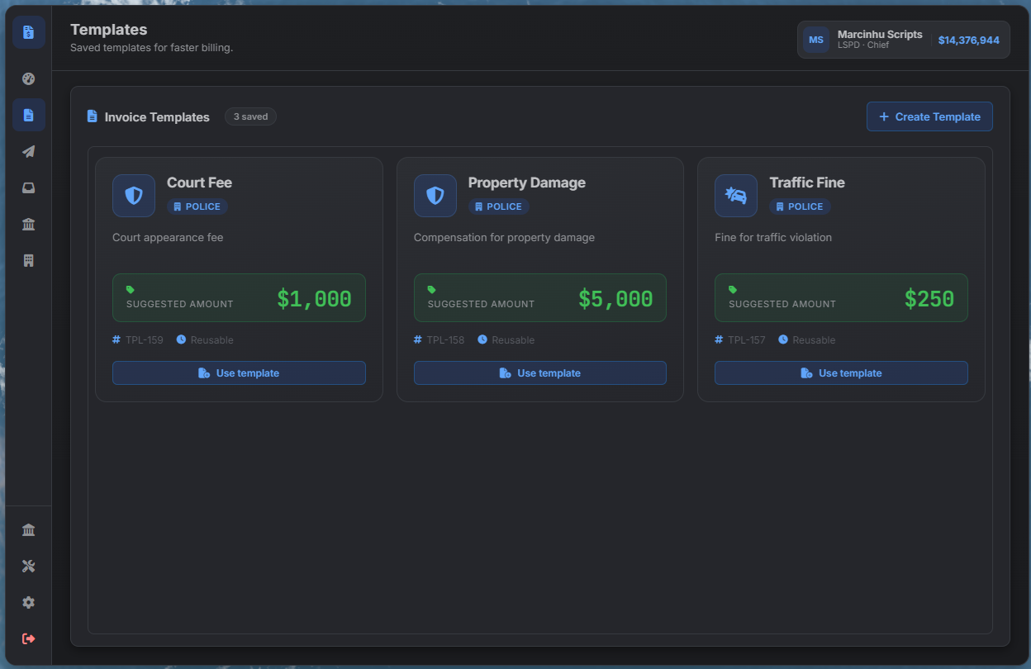Click 'Saved templates for faster billing' subtitle
The width and height of the screenshot is (1031, 669).
(152, 48)
